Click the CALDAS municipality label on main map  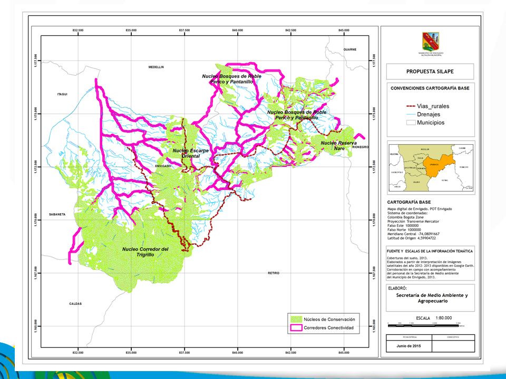[75, 304]
